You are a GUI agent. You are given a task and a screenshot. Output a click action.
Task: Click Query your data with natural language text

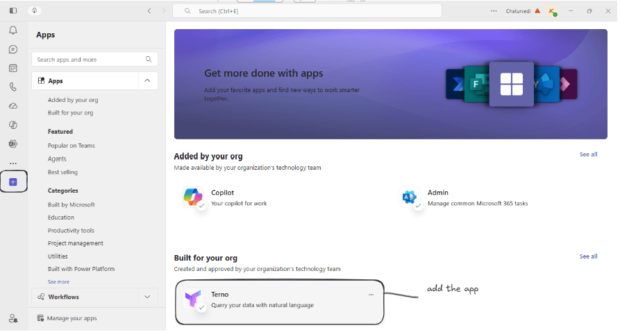tap(262, 305)
